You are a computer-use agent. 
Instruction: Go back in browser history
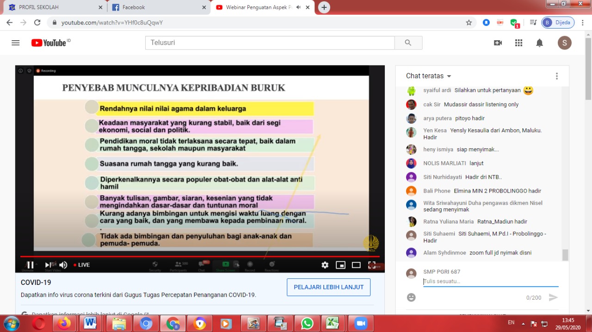coord(9,22)
